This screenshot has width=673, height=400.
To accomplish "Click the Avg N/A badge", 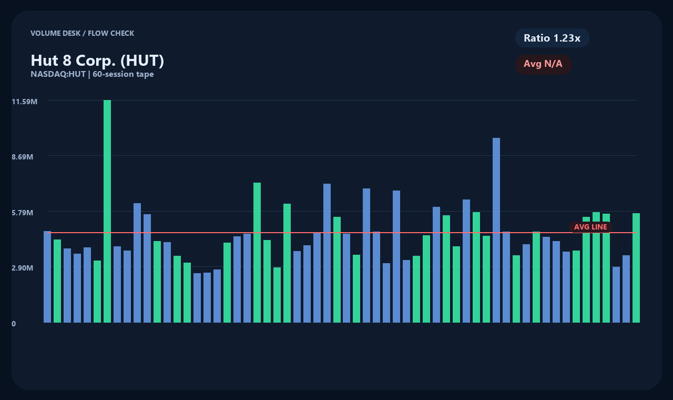I will coord(543,64).
